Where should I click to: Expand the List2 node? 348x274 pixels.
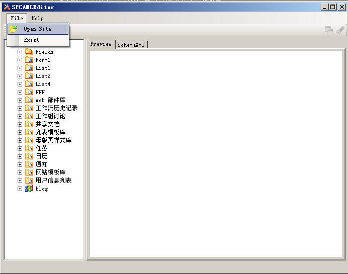click(x=20, y=76)
